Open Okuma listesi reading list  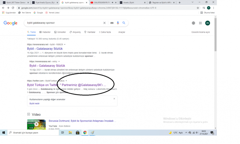[208, 13]
